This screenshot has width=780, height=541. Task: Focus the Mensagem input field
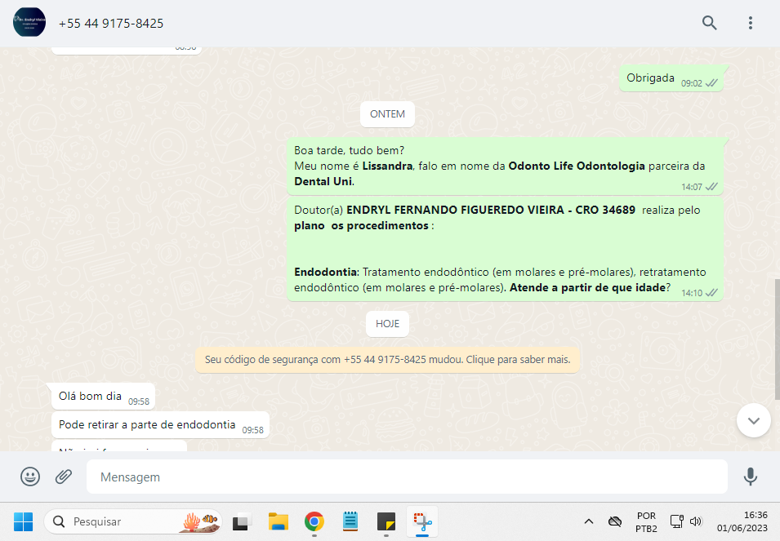[407, 477]
